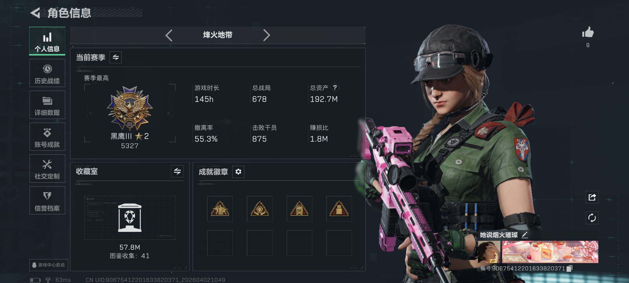The width and height of the screenshot is (629, 283).
Task: Give a thumbs-up like to this profile
Action: (588, 32)
